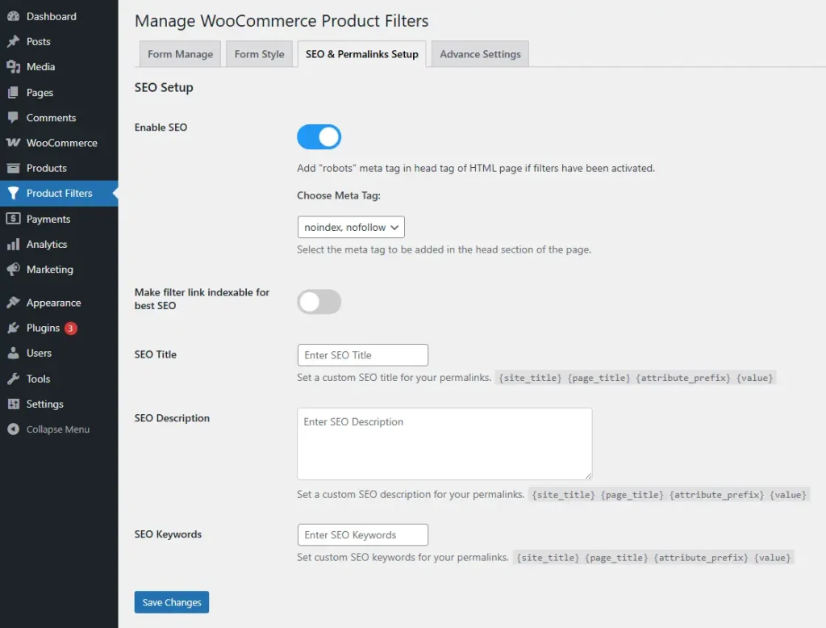Open Appearance menu item
This screenshot has height=628, width=826.
[x=59, y=303]
